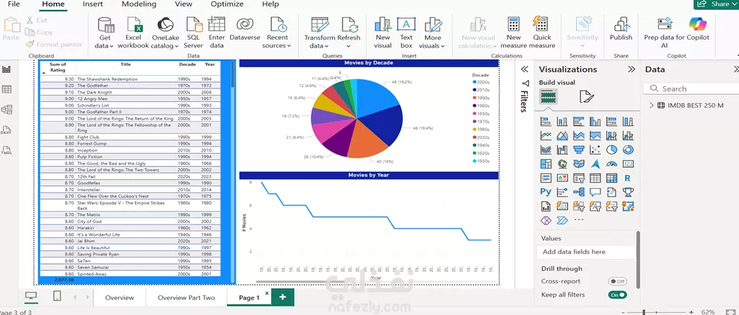Open the Help ribbon tab
This screenshot has height=315, width=739.
(270, 4)
